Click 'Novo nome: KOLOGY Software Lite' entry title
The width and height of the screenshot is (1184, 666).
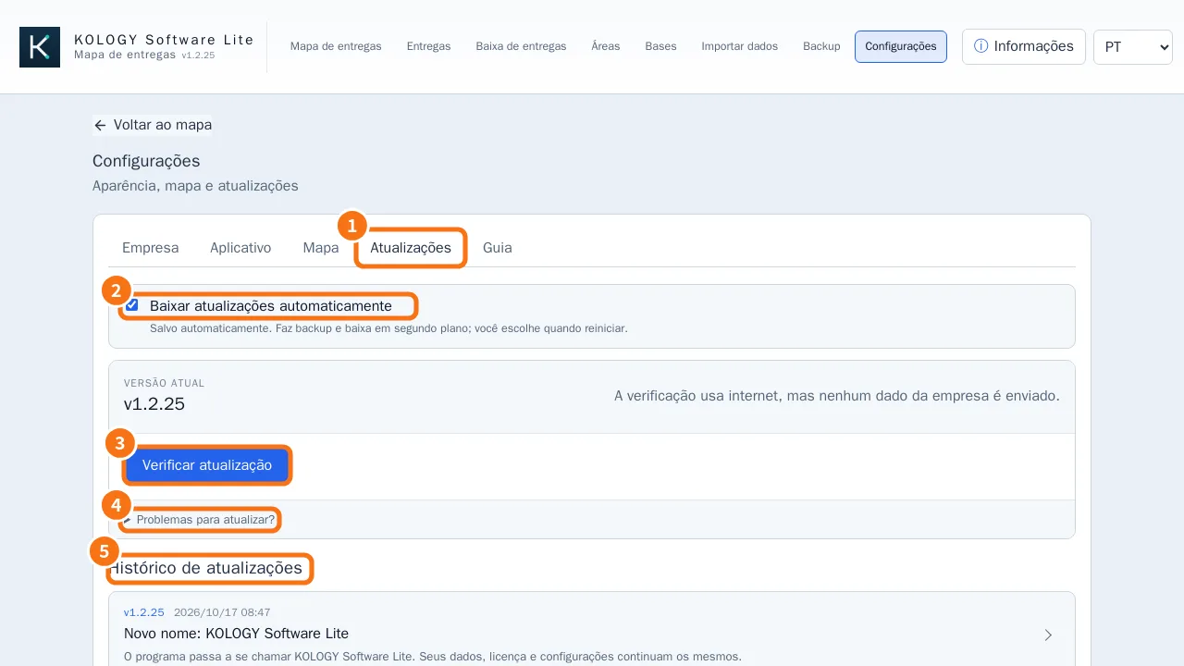(x=237, y=634)
